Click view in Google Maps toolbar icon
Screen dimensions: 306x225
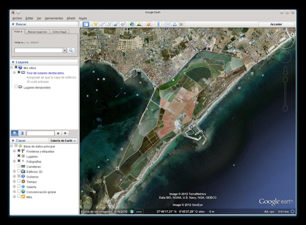point(182,24)
